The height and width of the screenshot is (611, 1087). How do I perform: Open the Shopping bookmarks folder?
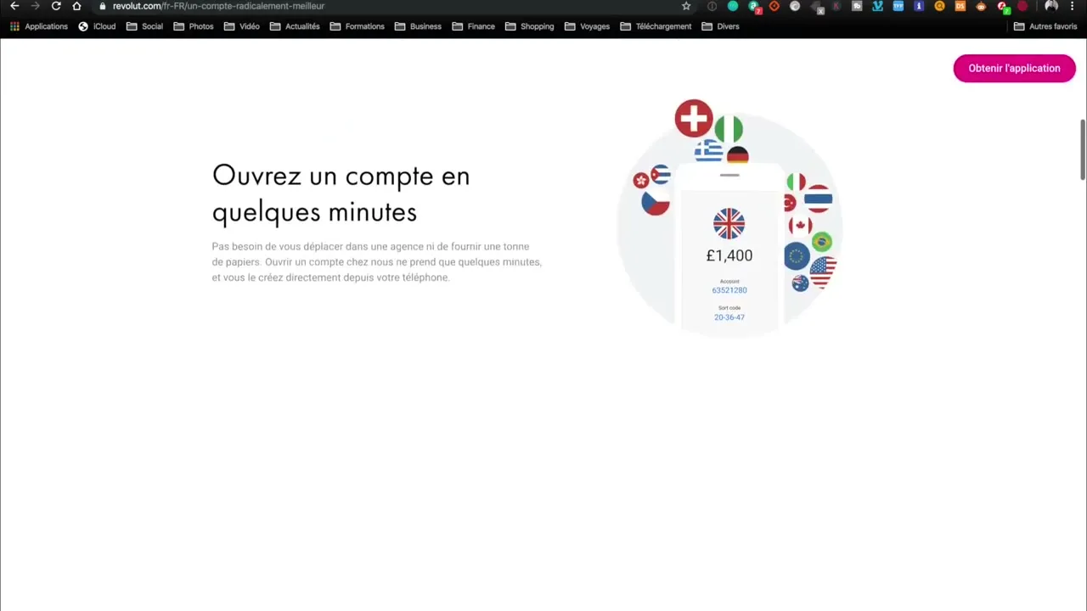point(529,26)
